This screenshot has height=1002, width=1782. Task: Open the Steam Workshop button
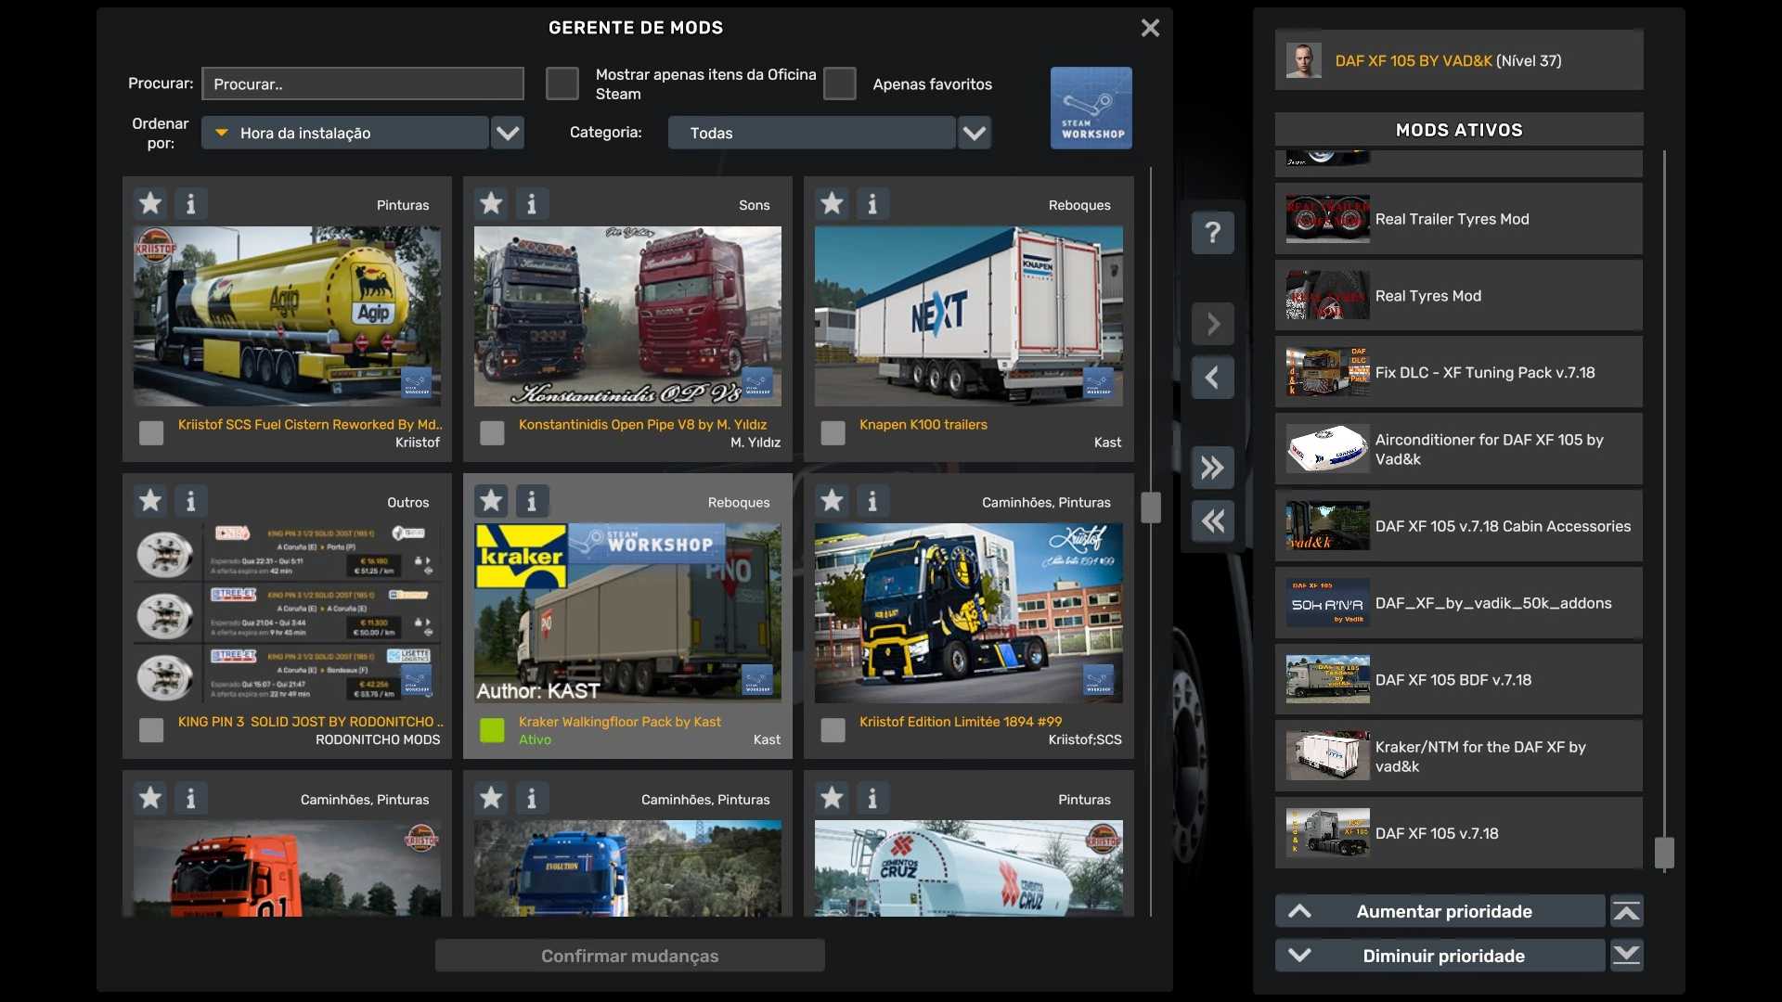[1091, 108]
